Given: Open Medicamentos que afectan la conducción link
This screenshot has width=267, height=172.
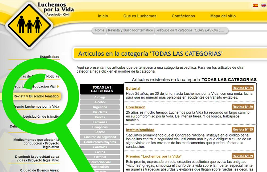Looking at the screenshot, I should 36,143.
